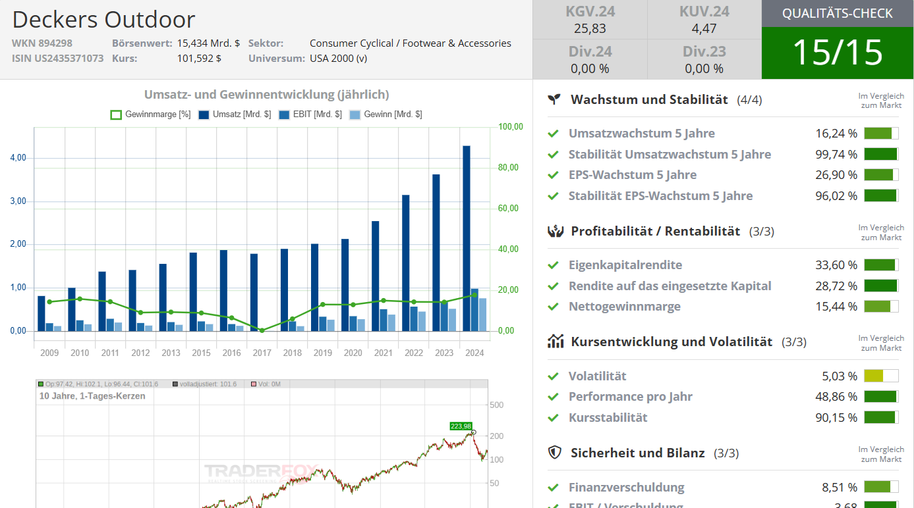Click the Nettogewinnmarge comparison bar
Image resolution: width=914 pixels, height=508 pixels.
(881, 307)
